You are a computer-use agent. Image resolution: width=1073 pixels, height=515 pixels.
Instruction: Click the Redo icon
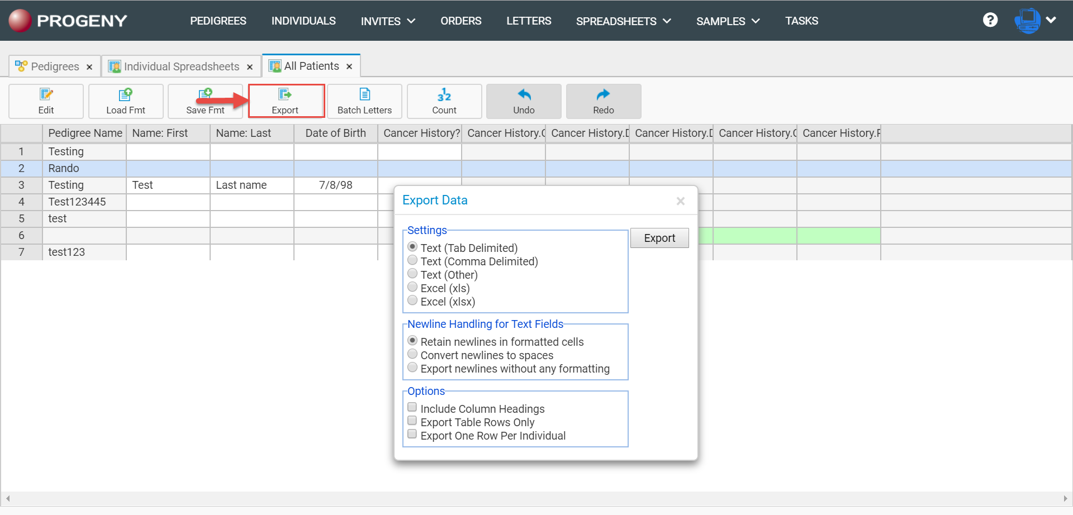pos(604,101)
